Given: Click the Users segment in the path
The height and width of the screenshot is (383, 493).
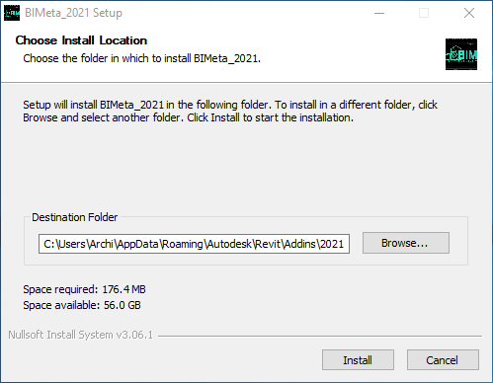Looking at the screenshot, I should pos(72,244).
